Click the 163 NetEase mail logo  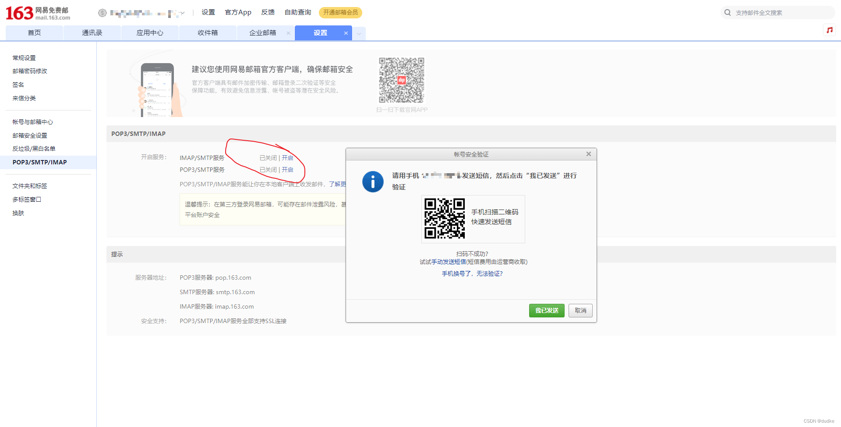[38, 13]
